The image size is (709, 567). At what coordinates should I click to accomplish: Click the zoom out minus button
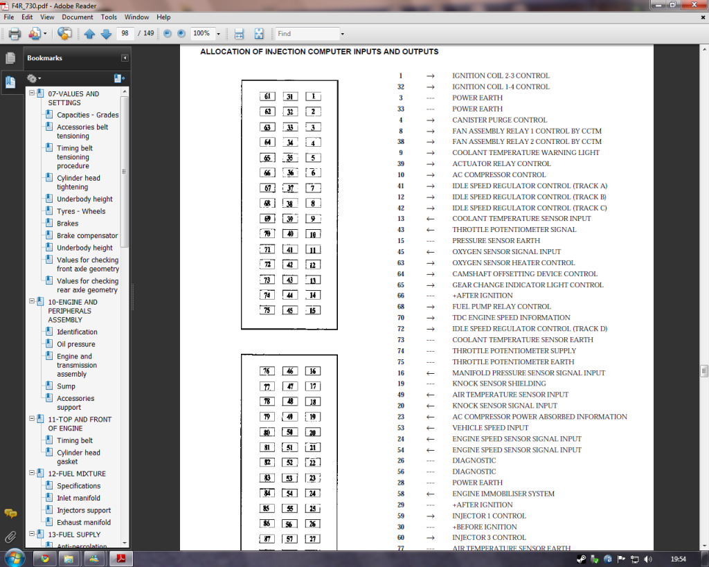[168, 33]
